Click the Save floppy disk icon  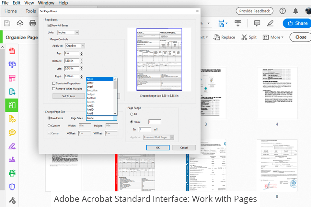point(7,23)
